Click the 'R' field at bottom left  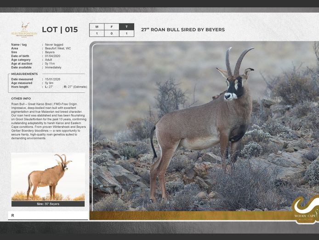click(48, 216)
